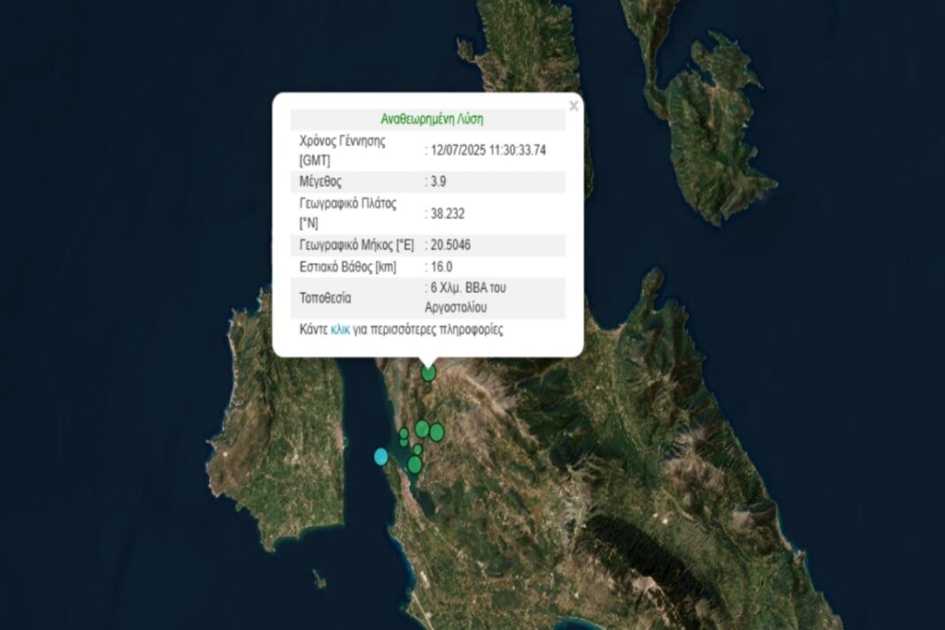Close the earthquake info popup
The width and height of the screenshot is (945, 630).
[x=573, y=106]
